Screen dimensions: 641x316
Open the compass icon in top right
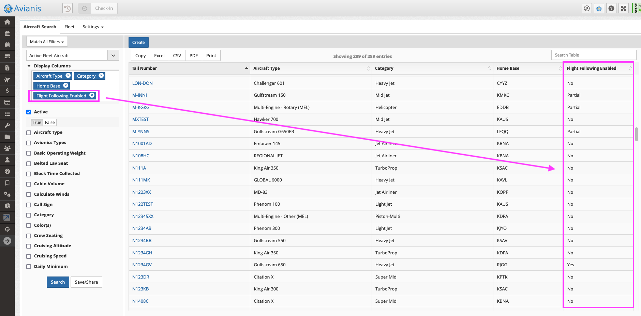coord(586,9)
